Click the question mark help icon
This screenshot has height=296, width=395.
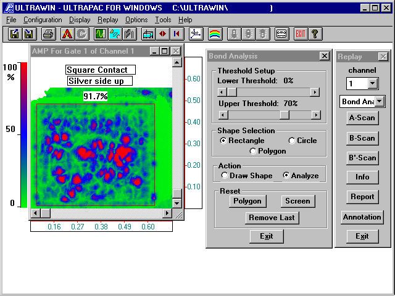tap(315, 33)
